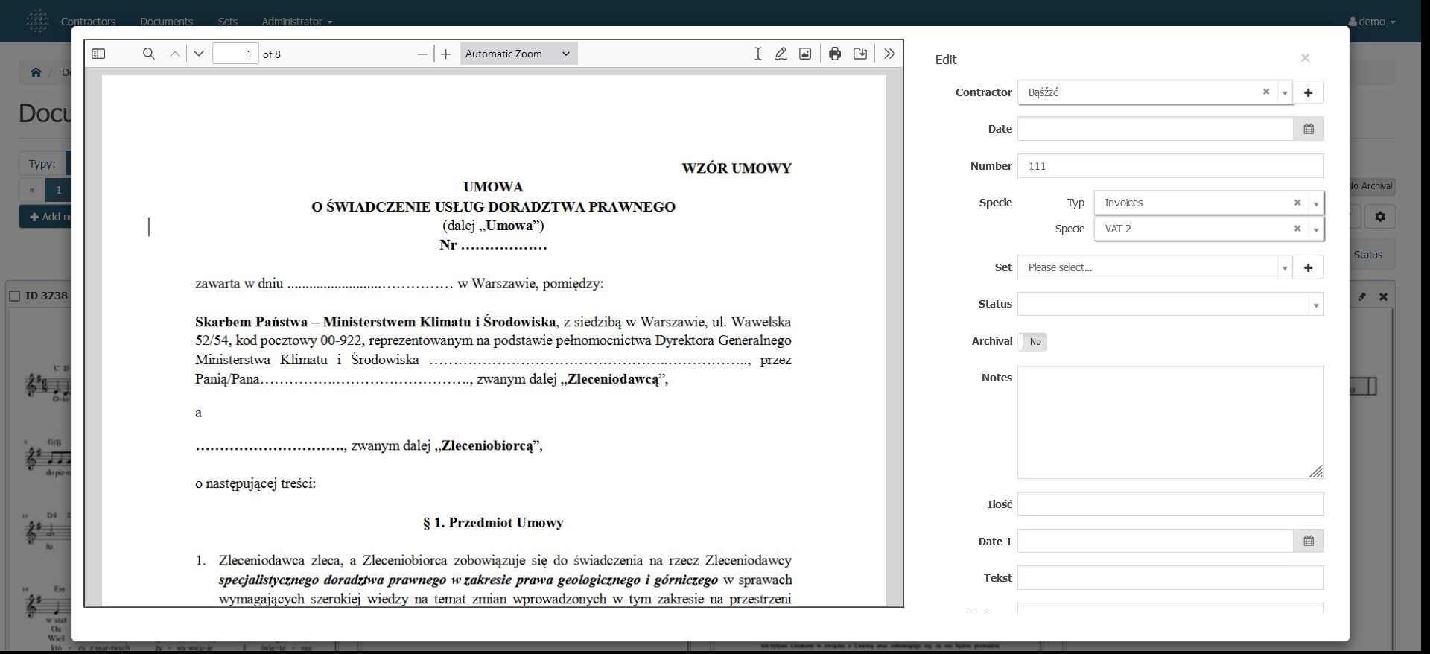Click the Number input field

[x=1171, y=166]
